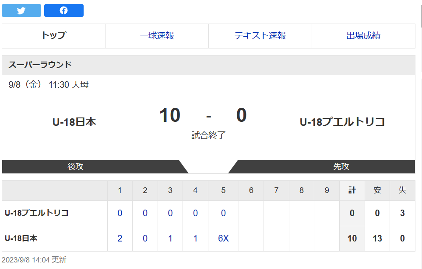Open Puerto Rico's 5th inning score

[x=223, y=213]
